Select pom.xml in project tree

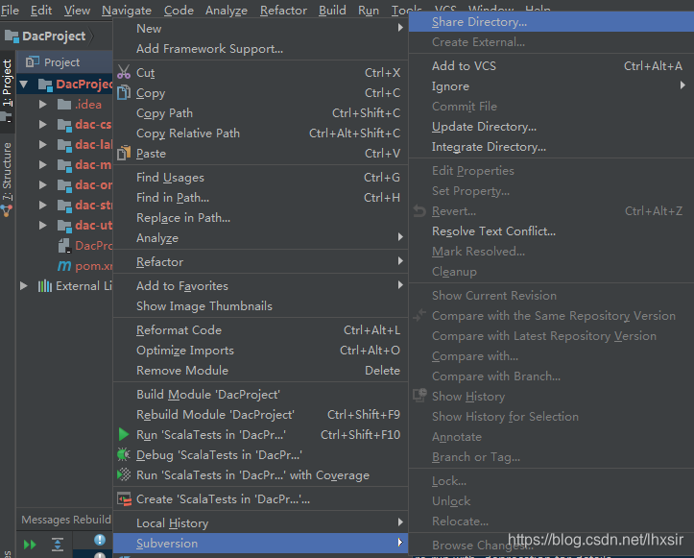pyautogui.click(x=93, y=266)
